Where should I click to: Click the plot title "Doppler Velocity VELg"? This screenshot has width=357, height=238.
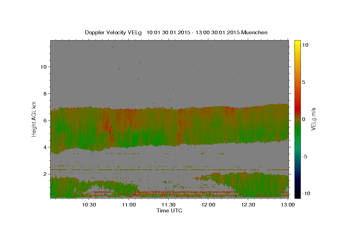click(114, 32)
